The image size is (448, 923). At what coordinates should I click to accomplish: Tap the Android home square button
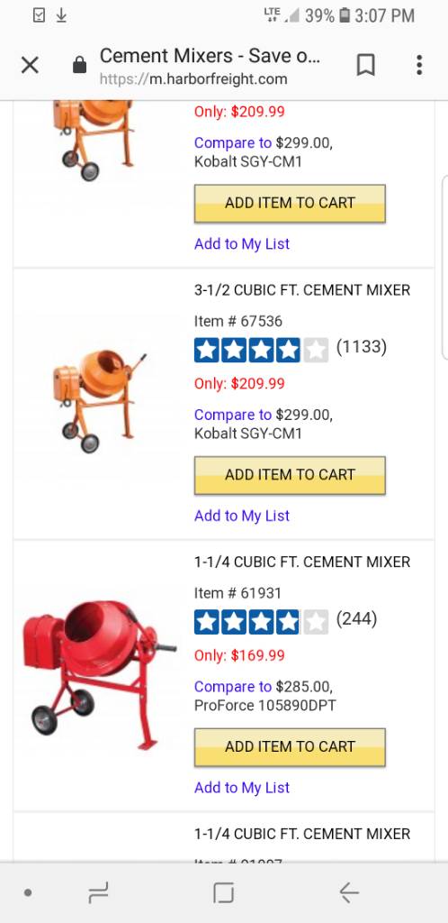click(x=224, y=893)
